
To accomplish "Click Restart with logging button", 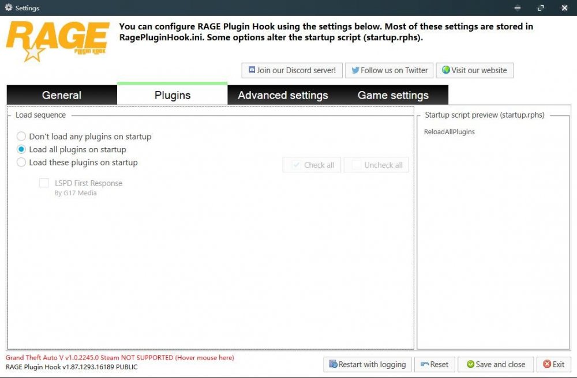I will coord(368,364).
